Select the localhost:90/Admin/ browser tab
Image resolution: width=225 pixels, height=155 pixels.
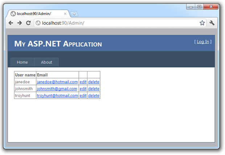[x=38, y=14]
